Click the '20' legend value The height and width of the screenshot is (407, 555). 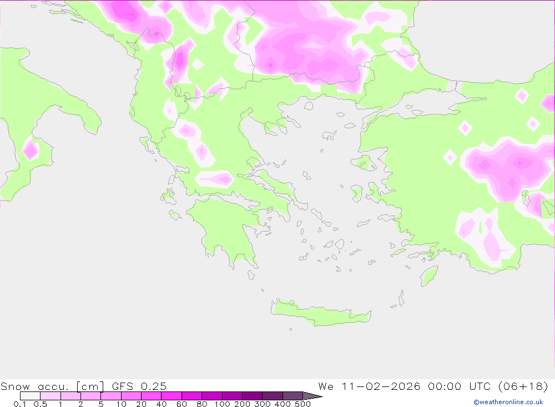pos(141,404)
